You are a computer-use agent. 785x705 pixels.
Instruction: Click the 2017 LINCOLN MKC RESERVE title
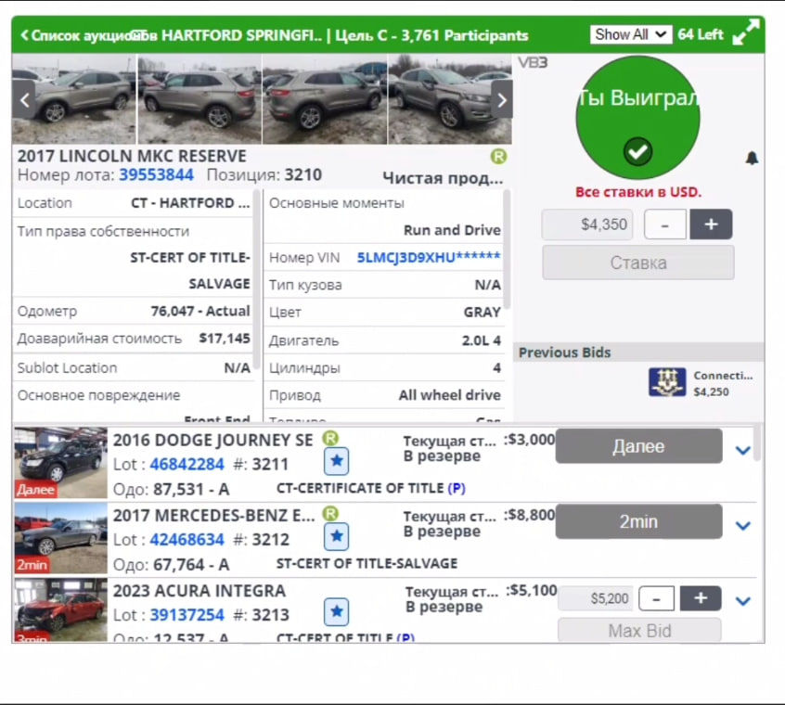(132, 156)
